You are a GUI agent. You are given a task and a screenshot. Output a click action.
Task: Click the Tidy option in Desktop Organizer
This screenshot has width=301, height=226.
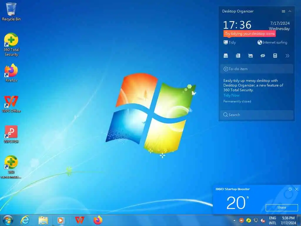(x=230, y=42)
